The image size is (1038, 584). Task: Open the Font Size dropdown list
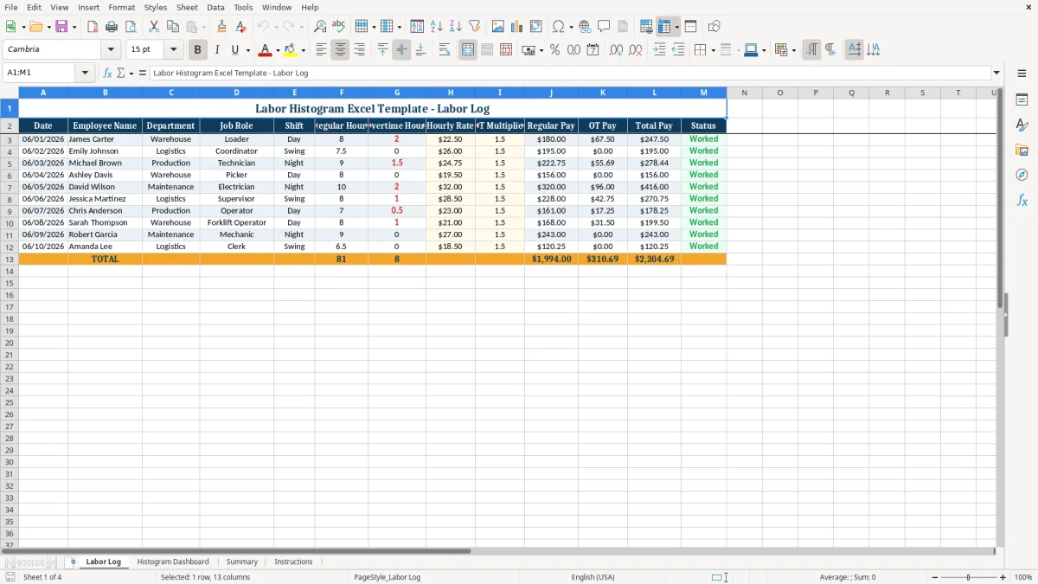173,50
